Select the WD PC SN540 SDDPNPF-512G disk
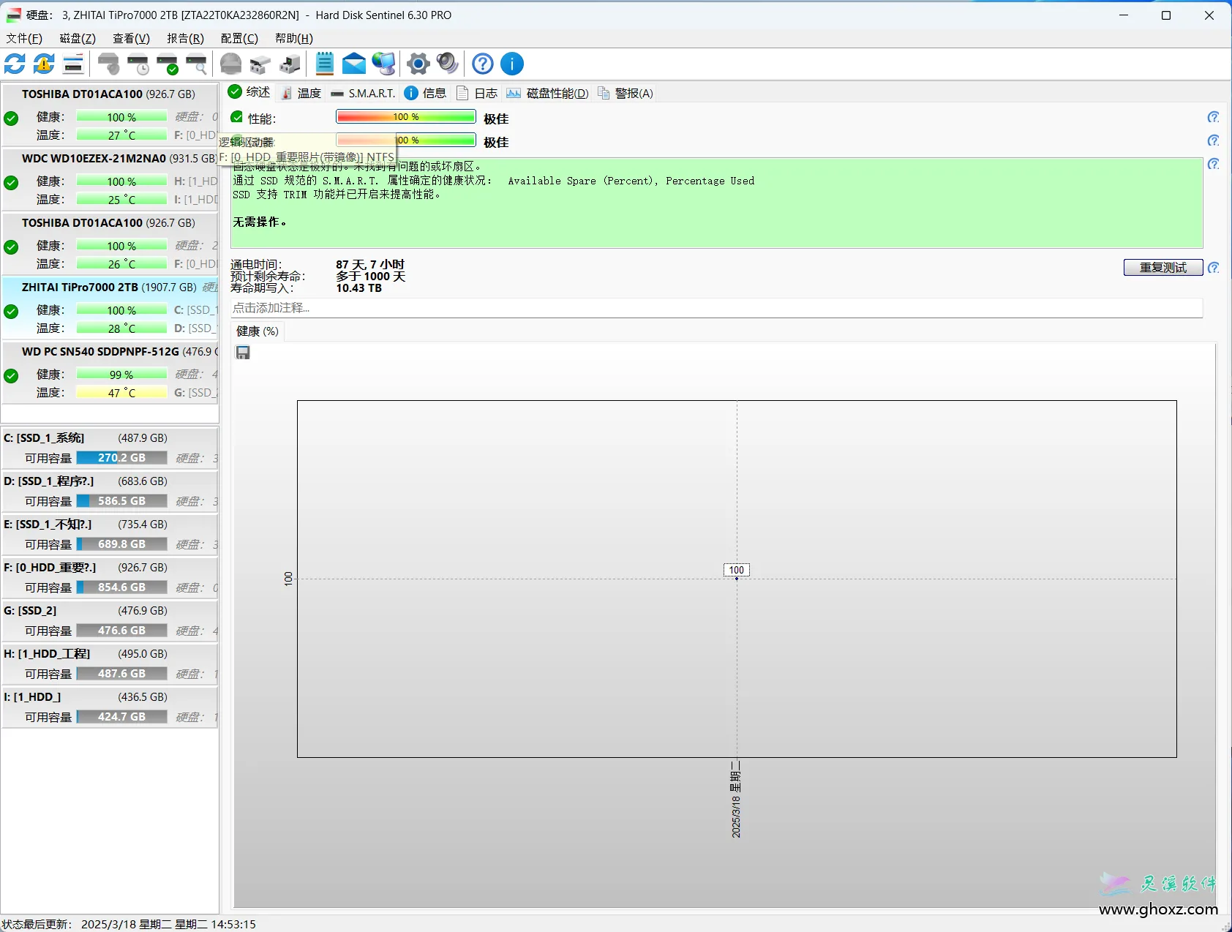This screenshot has width=1232, height=932. (110, 372)
